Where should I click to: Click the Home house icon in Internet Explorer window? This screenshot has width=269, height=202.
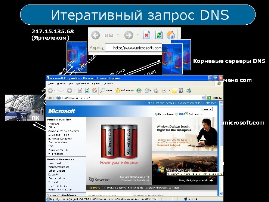point(94,91)
